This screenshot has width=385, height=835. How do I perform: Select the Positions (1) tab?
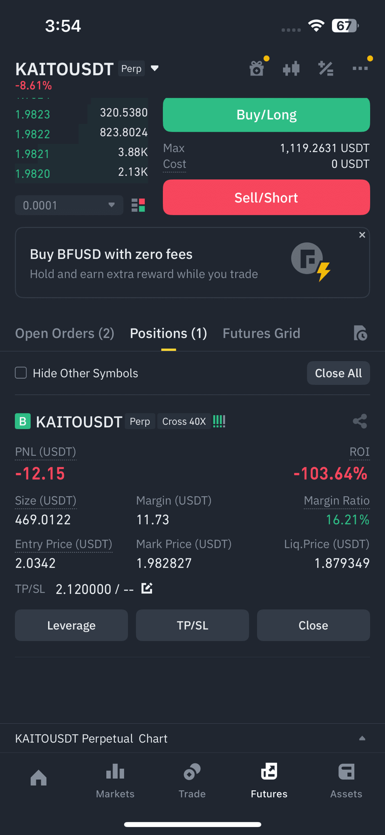pos(168,333)
